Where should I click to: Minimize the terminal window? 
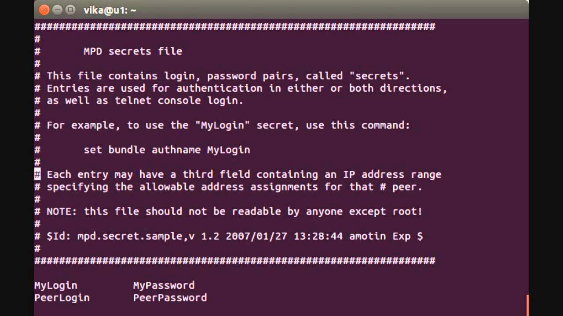(57, 10)
